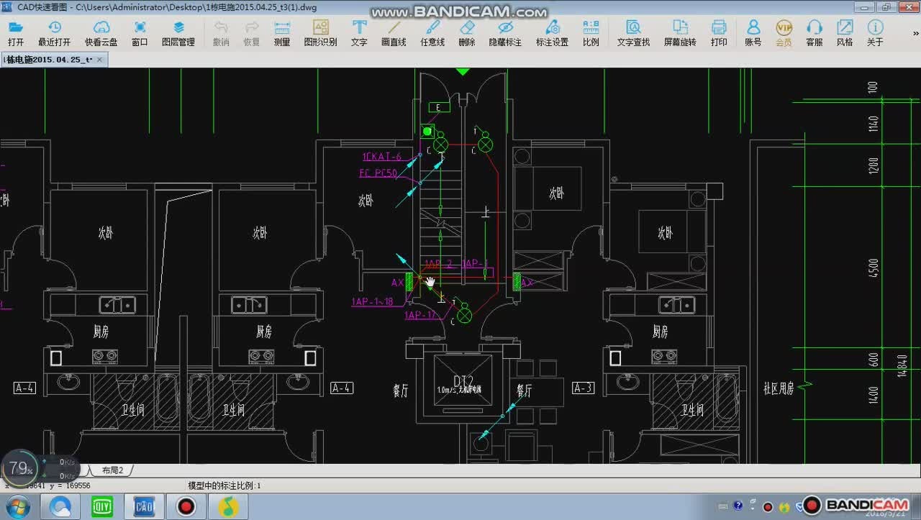Click the DT2 elevator label
The width and height of the screenshot is (921, 520).
tap(463, 380)
